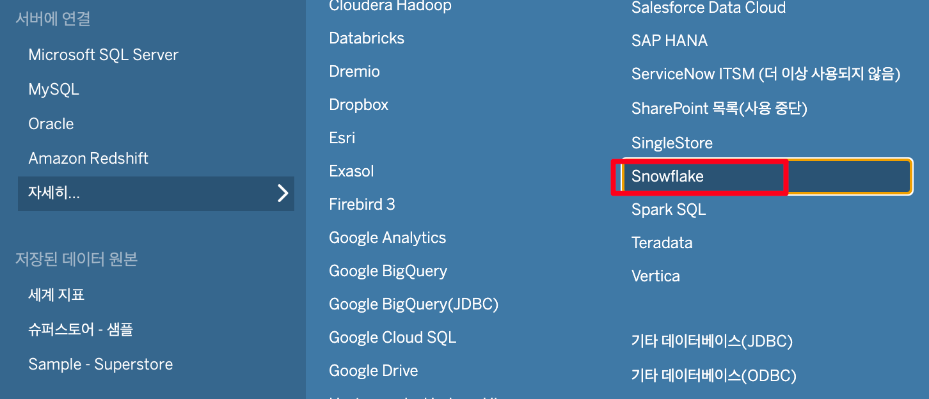The height and width of the screenshot is (399, 929).
Task: Select Spark SQL connector
Action: [669, 210]
